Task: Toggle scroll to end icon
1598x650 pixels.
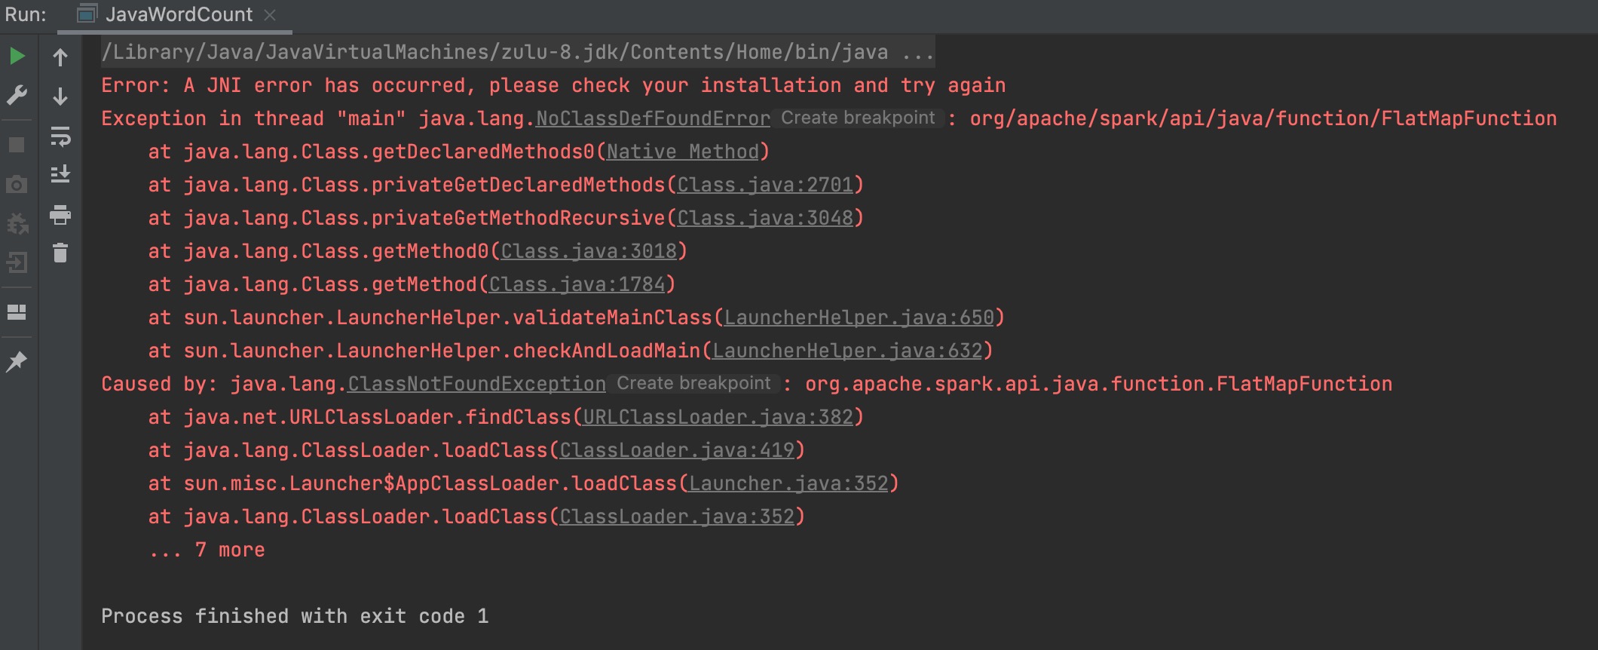Action: pos(60,174)
